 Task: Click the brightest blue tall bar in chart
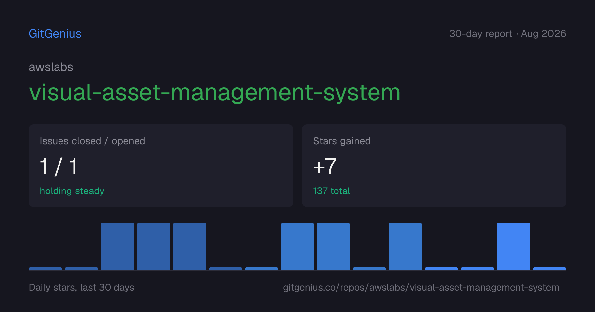pyautogui.click(x=513, y=247)
